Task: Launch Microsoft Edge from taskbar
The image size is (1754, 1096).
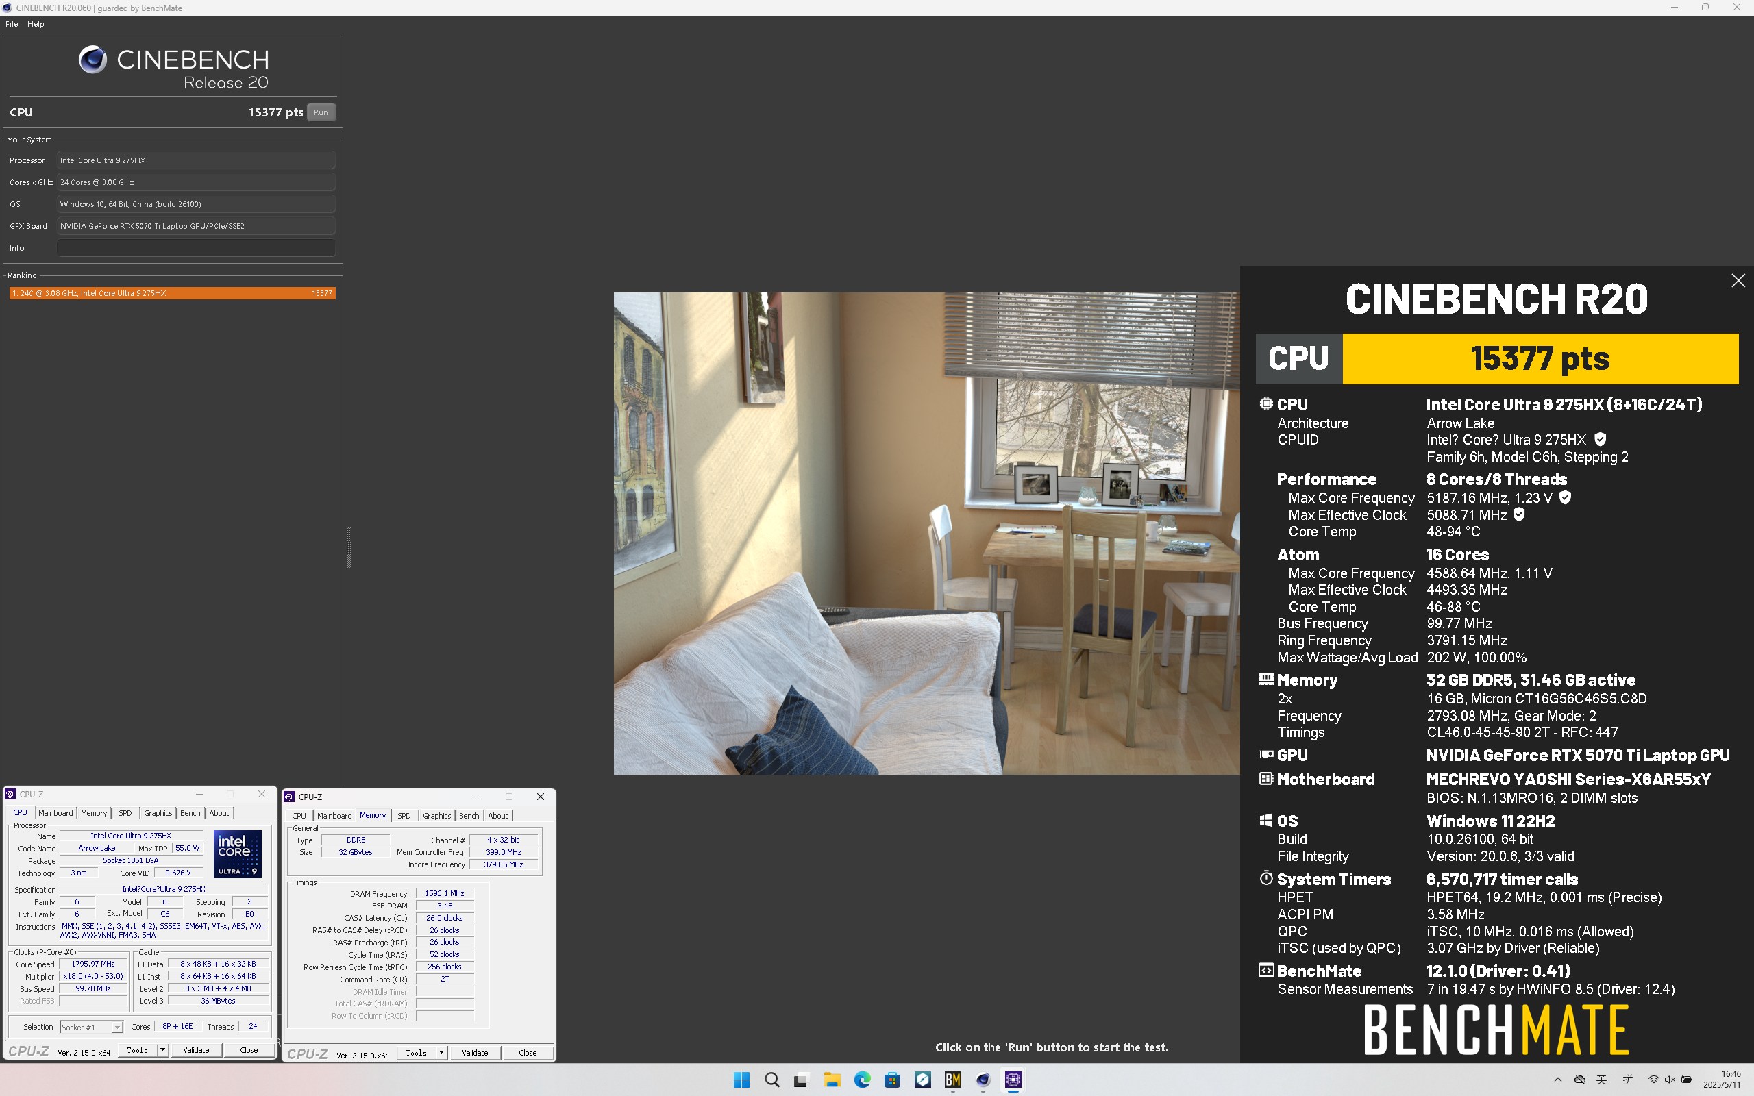Action: click(x=862, y=1080)
